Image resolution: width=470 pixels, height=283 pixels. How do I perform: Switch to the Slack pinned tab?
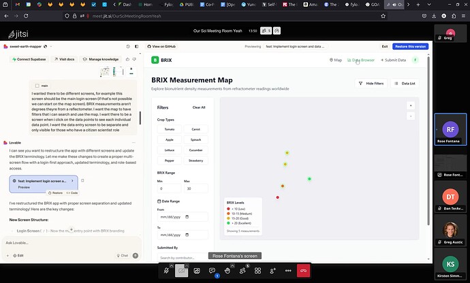[x=40, y=5]
